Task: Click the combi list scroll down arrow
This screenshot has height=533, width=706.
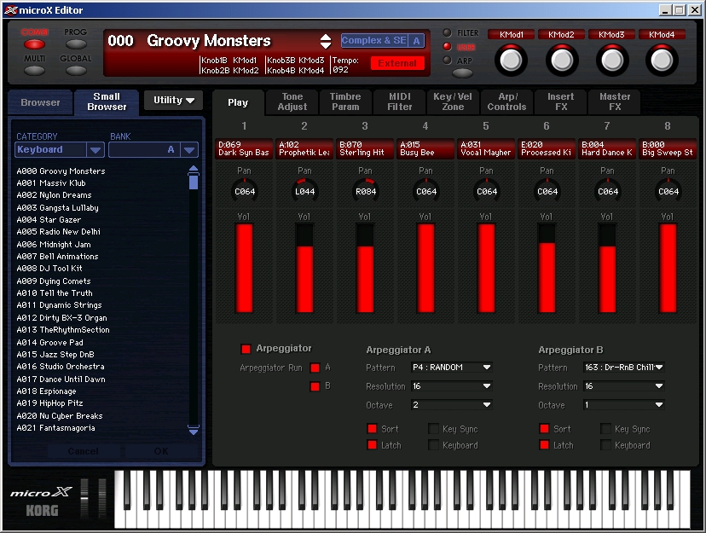Action: (194, 431)
